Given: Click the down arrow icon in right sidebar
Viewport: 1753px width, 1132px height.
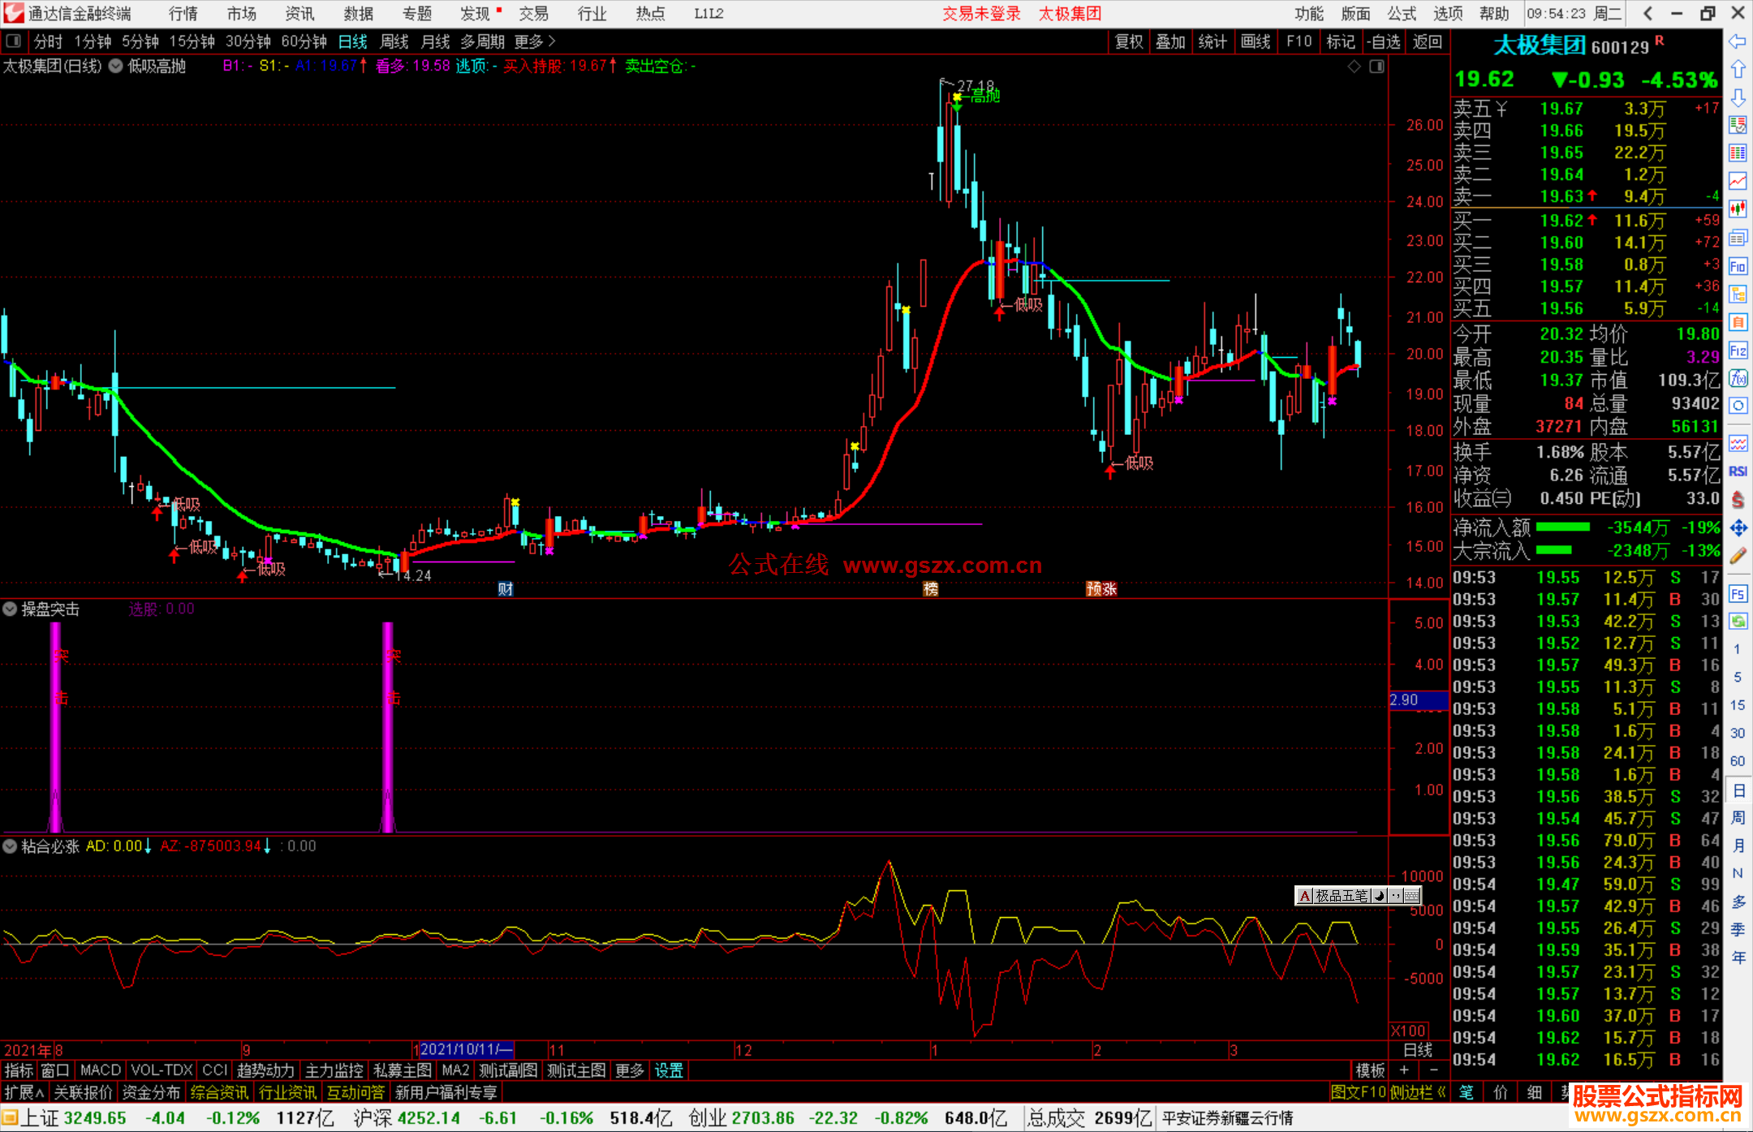Looking at the screenshot, I should (x=1738, y=97).
